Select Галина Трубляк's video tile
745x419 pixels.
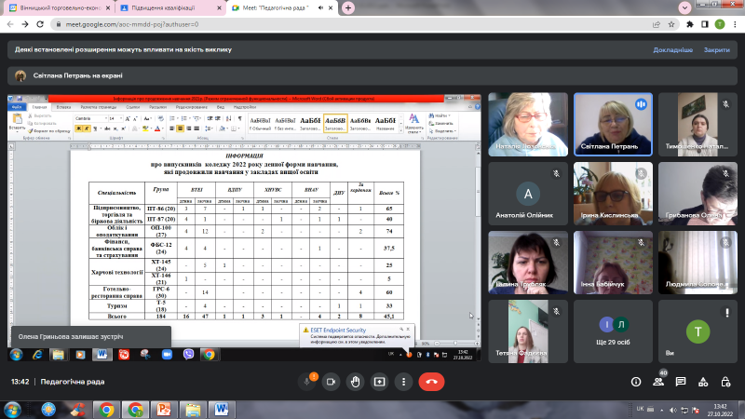(x=528, y=263)
